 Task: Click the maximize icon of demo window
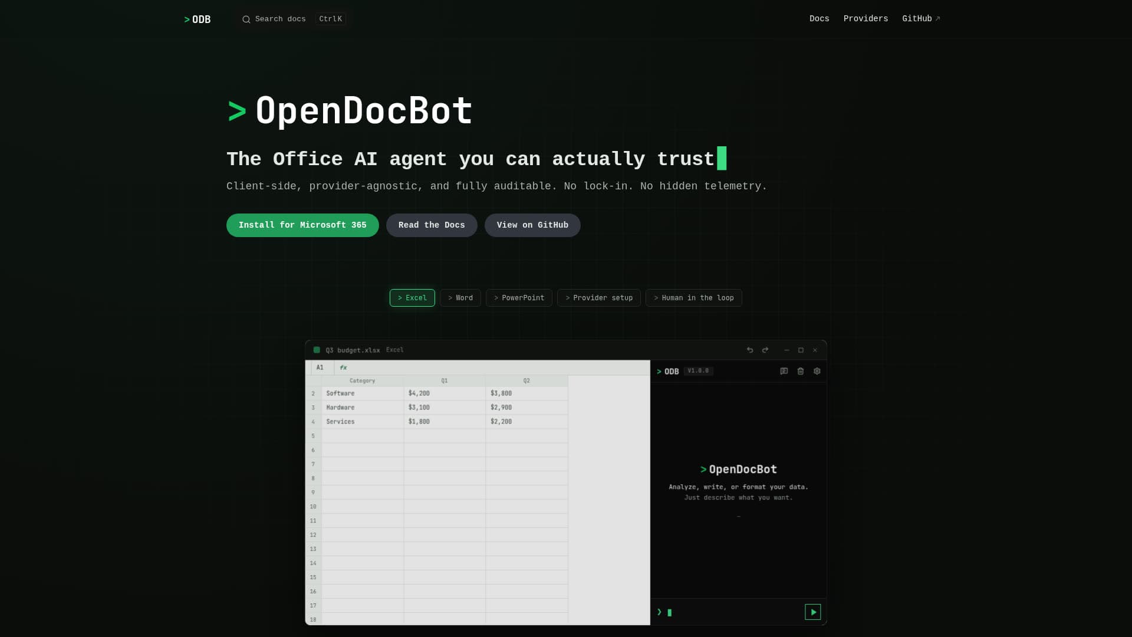(801, 350)
